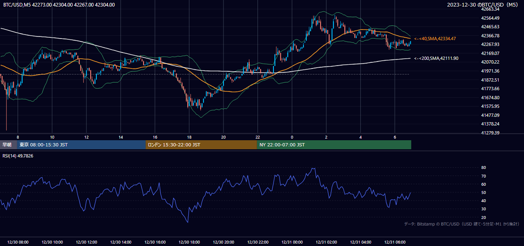Click bottom time label 12/30 20:00

223,242
